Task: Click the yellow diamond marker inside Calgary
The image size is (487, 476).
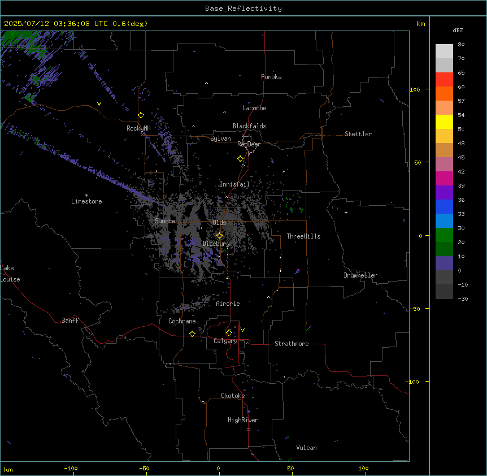Action: click(x=229, y=333)
